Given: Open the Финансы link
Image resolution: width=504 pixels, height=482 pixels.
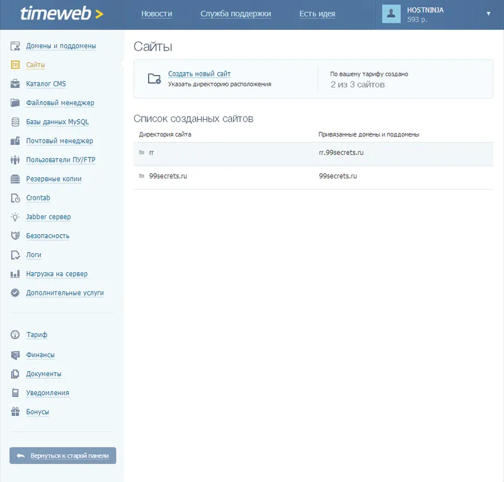Looking at the screenshot, I should [40, 355].
